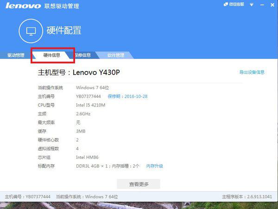Click the 硬件核心数 label
This screenshot has height=209, width=278.
pos(48,140)
